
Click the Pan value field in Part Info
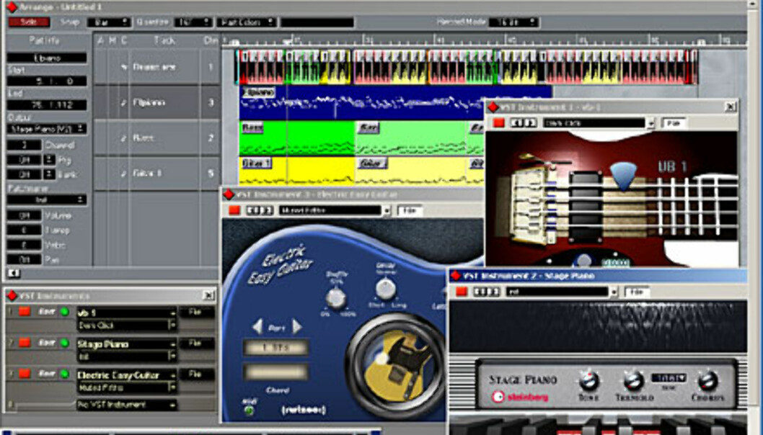[x=25, y=259]
